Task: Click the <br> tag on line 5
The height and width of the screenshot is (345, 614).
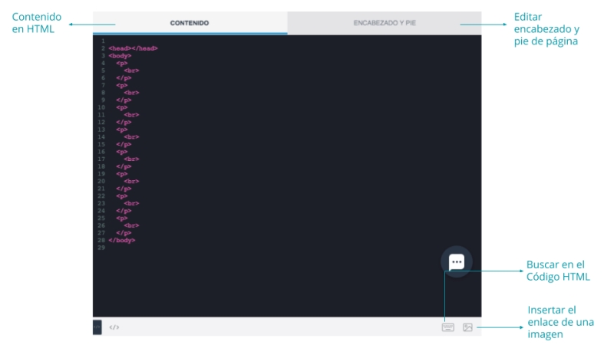Action: coord(131,71)
